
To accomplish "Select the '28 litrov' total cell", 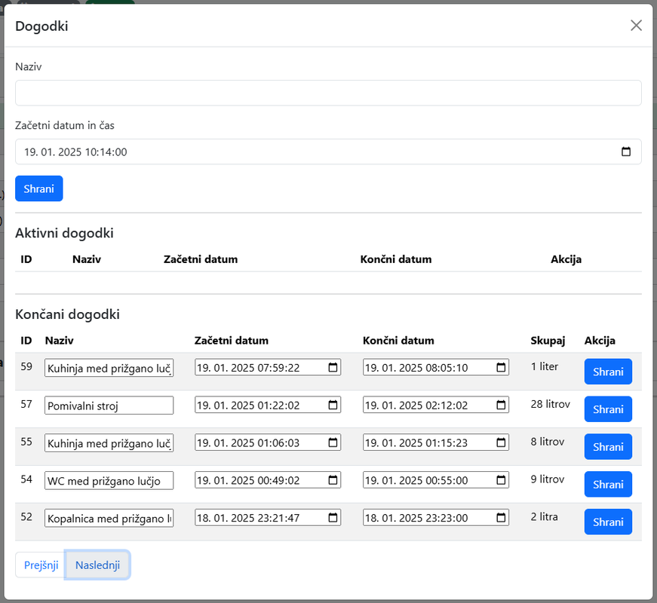I will (x=550, y=404).
